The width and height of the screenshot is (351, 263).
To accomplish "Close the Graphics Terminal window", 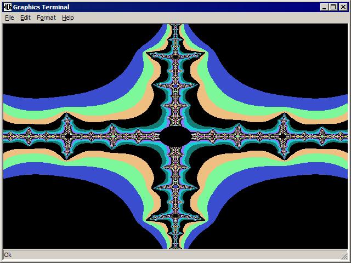I will (342, 7).
